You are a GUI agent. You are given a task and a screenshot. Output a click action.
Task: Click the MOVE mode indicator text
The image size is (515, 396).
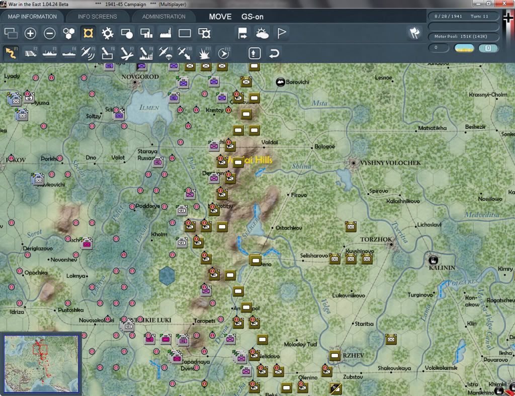click(x=220, y=17)
